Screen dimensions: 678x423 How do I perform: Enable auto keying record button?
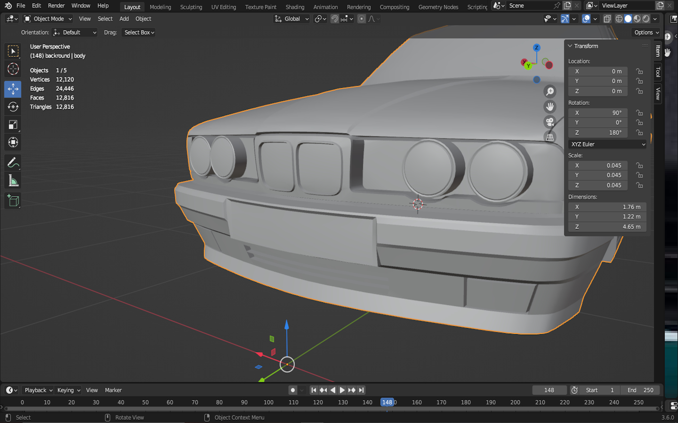coord(293,390)
